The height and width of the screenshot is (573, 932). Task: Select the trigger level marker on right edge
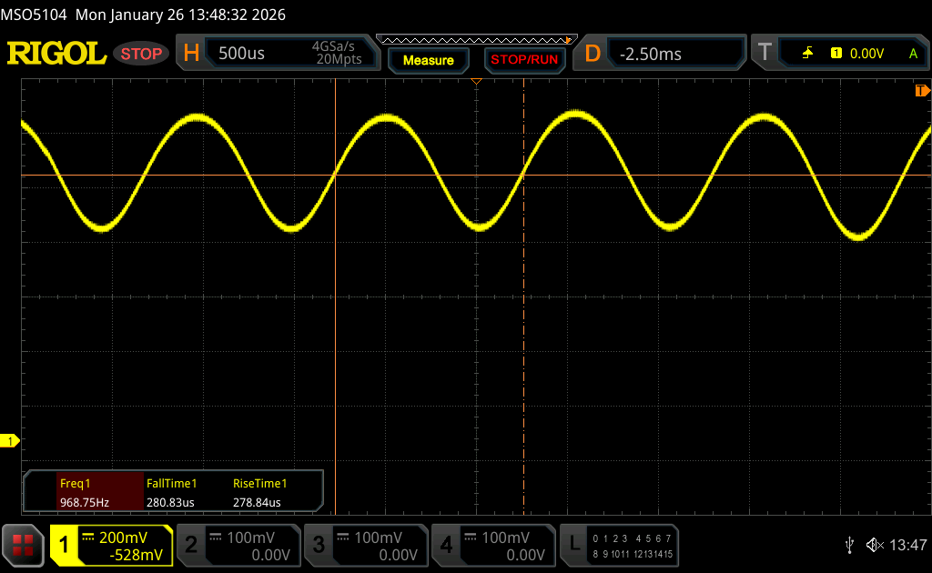(922, 91)
